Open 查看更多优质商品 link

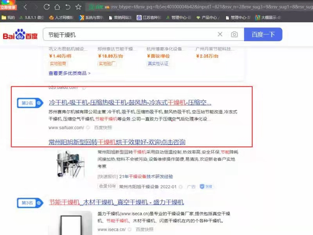click(70, 73)
